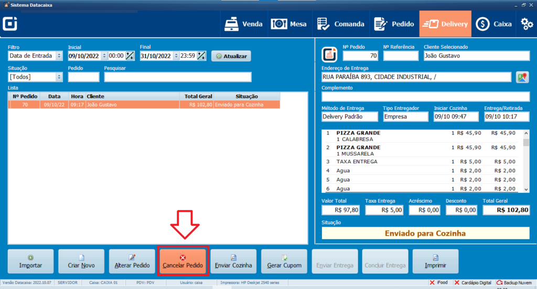The height and width of the screenshot is (289, 537).
Task: Click the Backup Nuvem cloud icon
Action: coord(499,283)
